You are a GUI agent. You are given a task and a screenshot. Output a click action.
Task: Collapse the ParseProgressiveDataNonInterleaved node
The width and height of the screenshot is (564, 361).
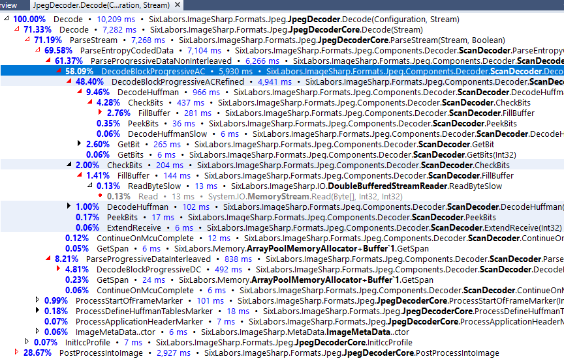pos(48,60)
